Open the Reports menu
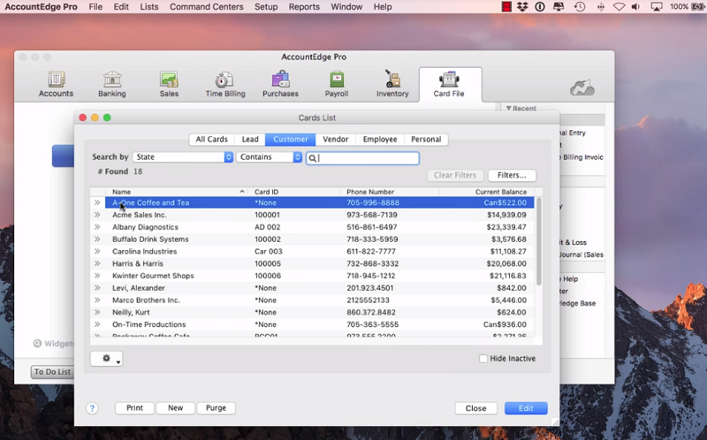The image size is (707, 440). coord(304,7)
